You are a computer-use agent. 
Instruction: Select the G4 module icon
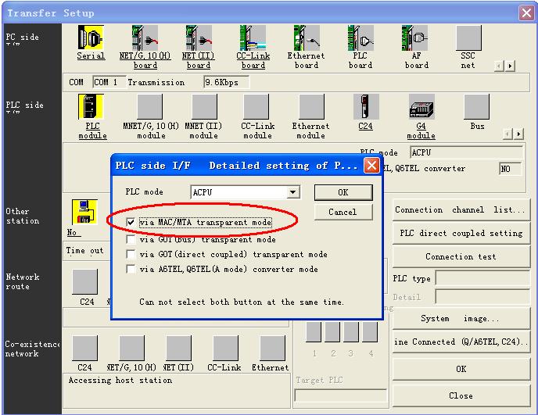421,107
